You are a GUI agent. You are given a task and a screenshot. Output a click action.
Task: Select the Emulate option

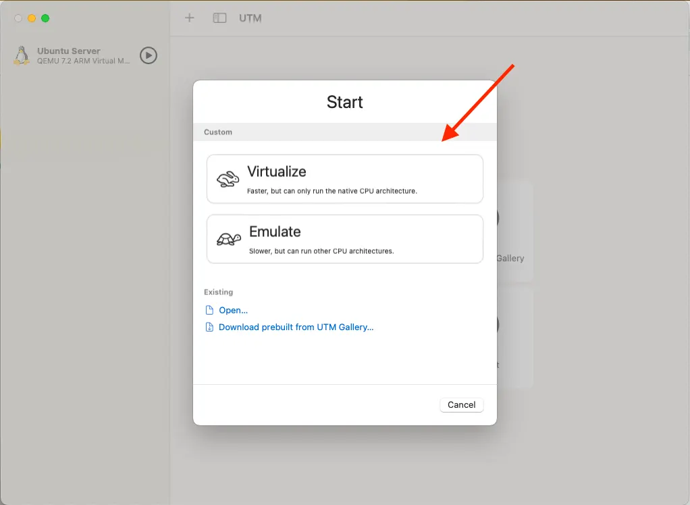click(344, 239)
